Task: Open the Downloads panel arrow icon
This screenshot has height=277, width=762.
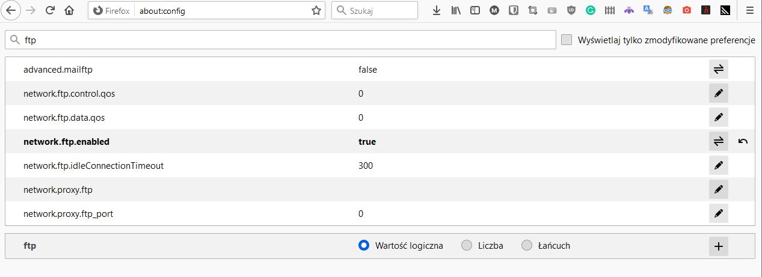Action: click(x=437, y=10)
